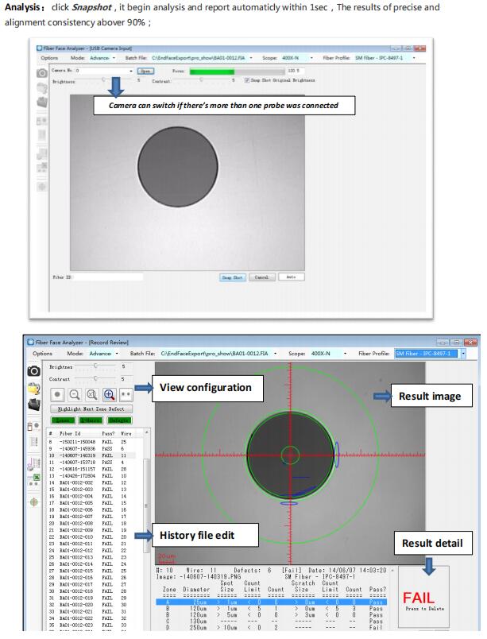The width and height of the screenshot is (487, 639).
Task: Select fiber row BA01-0012-010
Action: tap(91, 537)
